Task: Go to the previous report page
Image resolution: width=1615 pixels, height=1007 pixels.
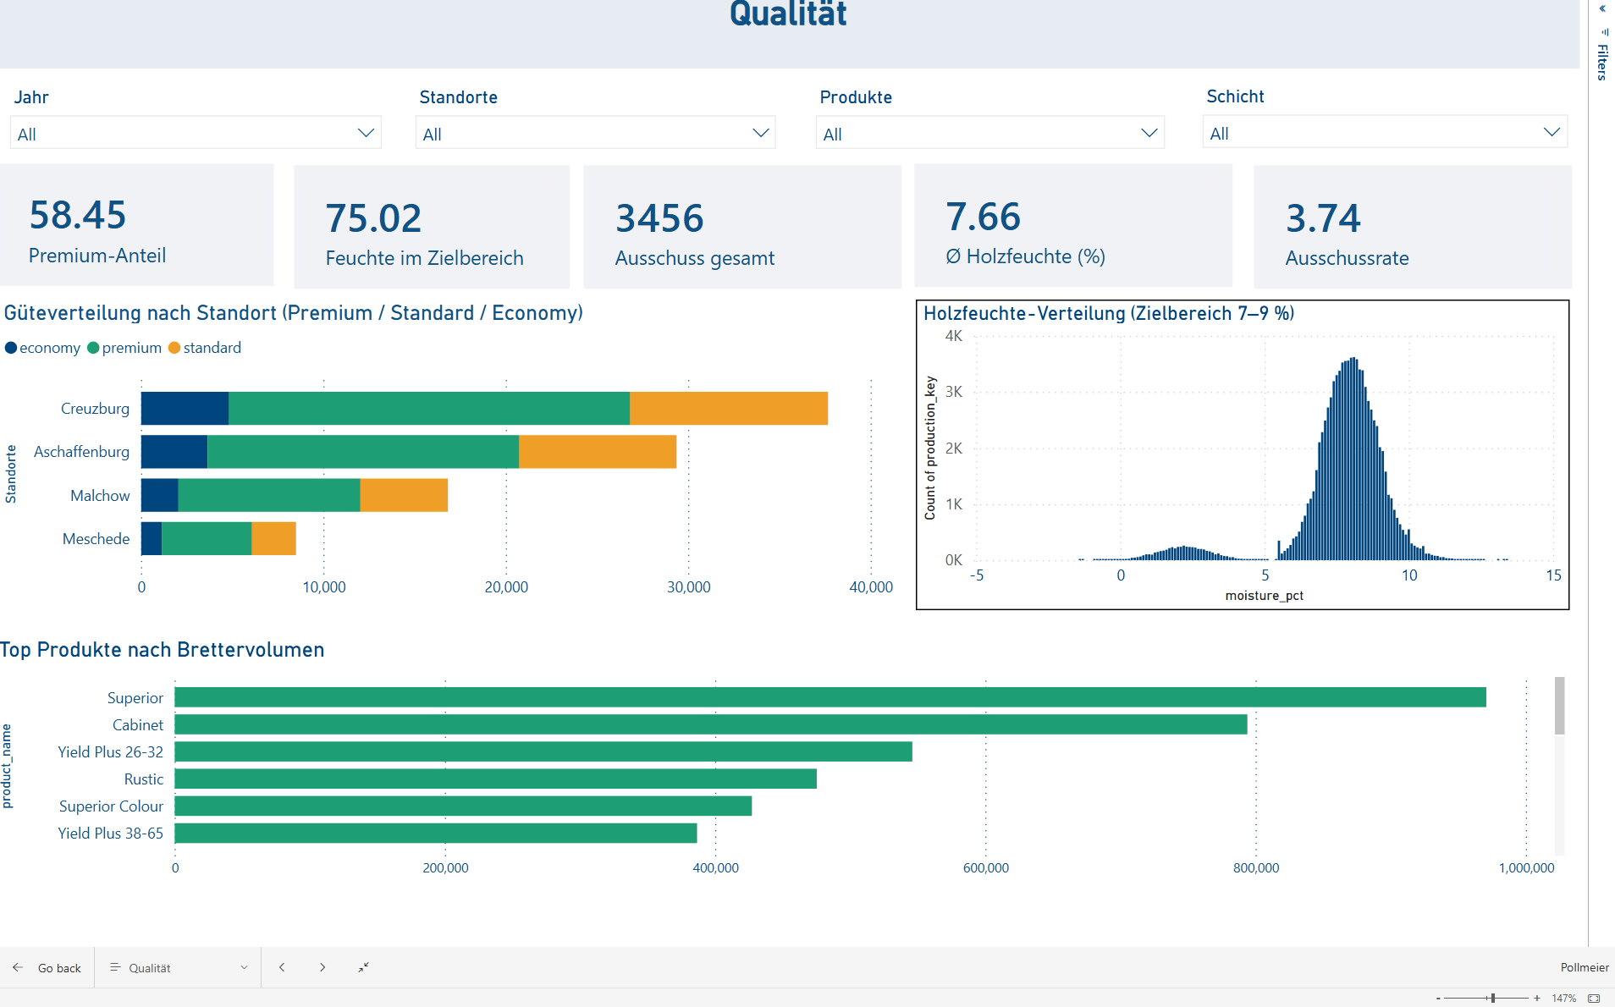Action: (x=282, y=967)
